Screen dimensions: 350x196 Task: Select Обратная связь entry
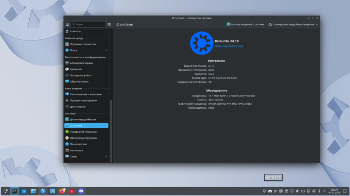[x=86, y=82]
